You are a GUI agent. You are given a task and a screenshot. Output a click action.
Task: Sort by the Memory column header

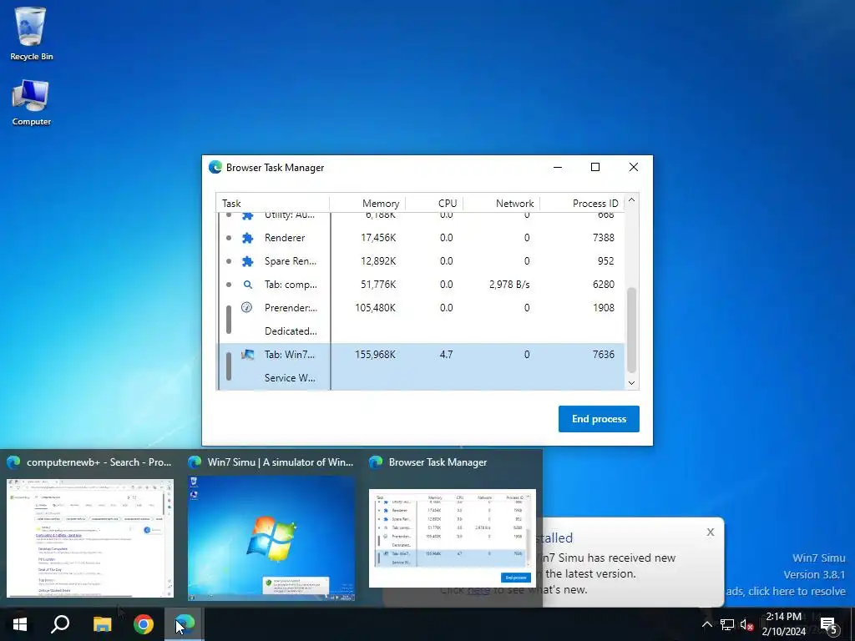coord(367,204)
